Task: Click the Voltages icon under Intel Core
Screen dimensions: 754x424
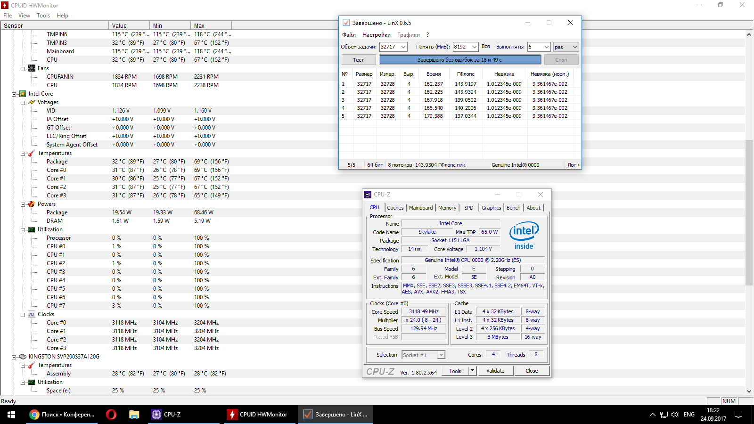Action: click(x=32, y=102)
